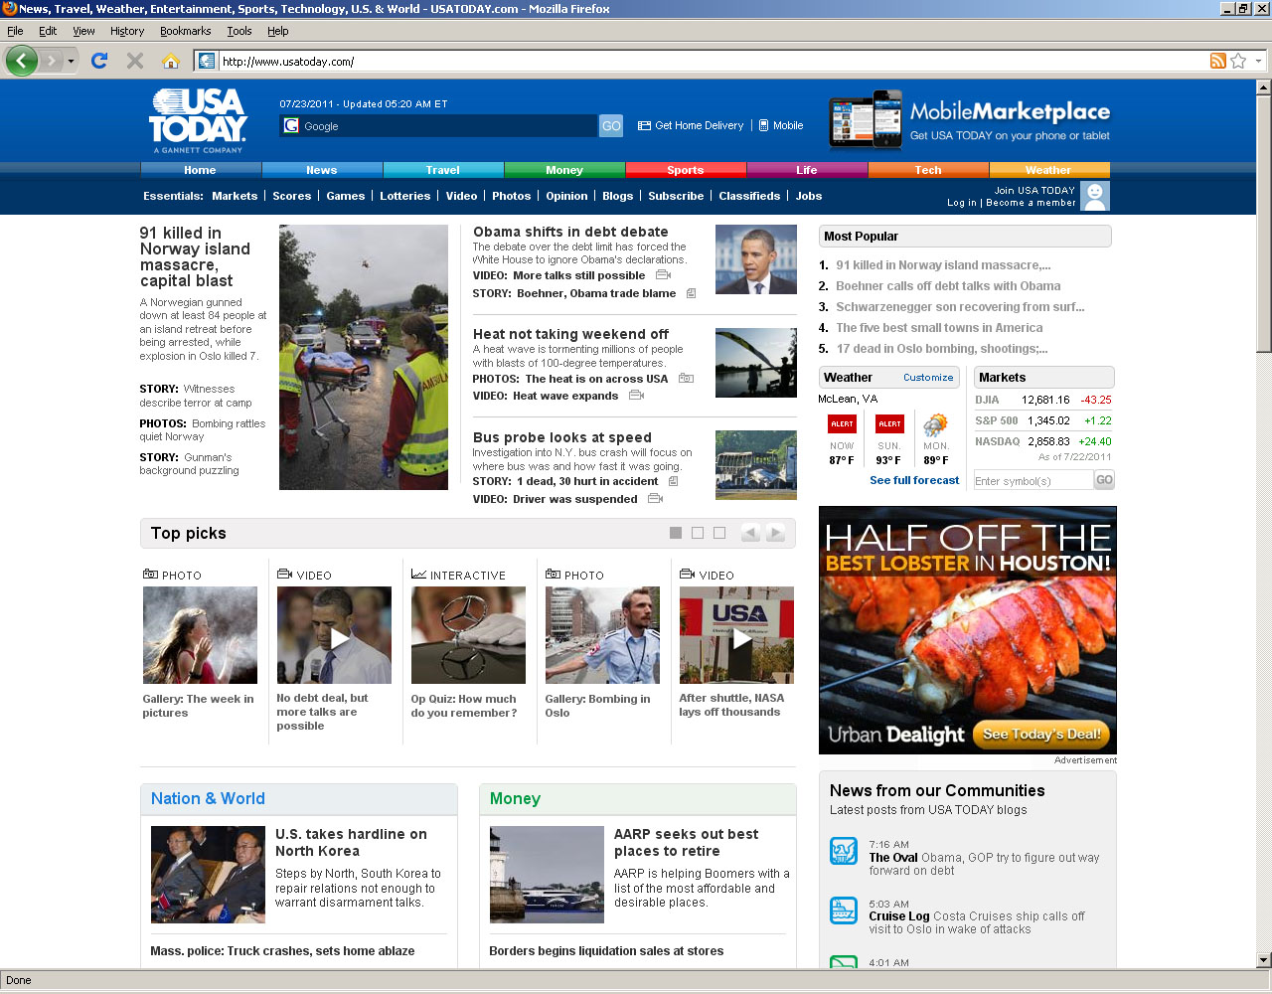Click the page scrollbar down arrow

pos(1263,960)
